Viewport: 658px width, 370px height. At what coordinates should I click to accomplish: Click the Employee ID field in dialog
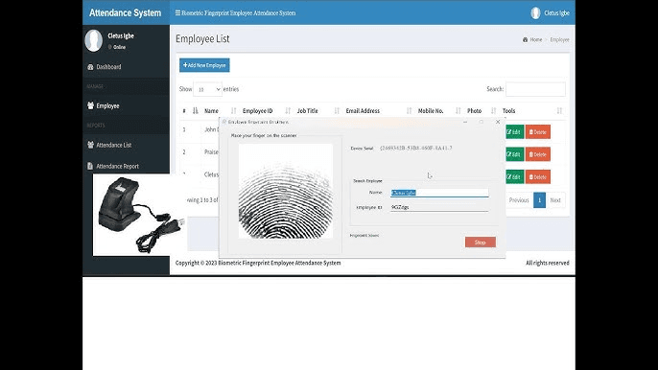(x=439, y=207)
